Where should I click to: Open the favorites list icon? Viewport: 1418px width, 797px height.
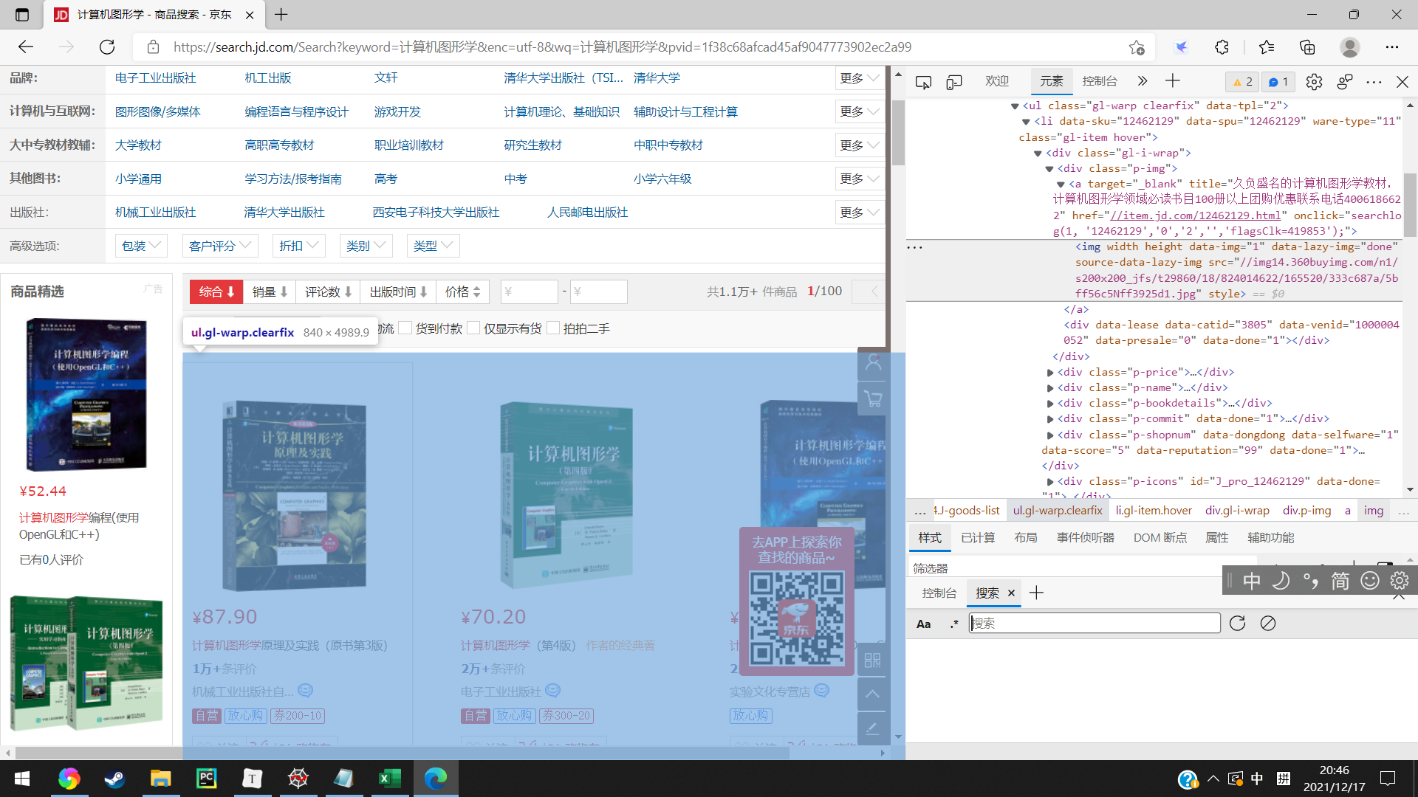[1267, 47]
